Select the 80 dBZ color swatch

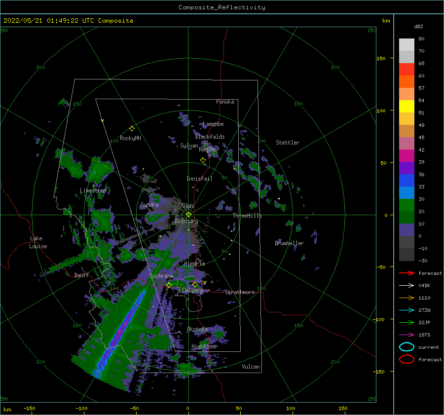(407, 45)
